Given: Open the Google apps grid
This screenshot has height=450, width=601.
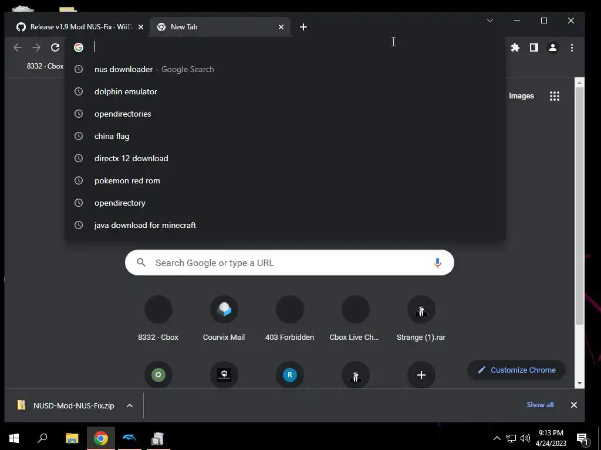Looking at the screenshot, I should (x=555, y=96).
